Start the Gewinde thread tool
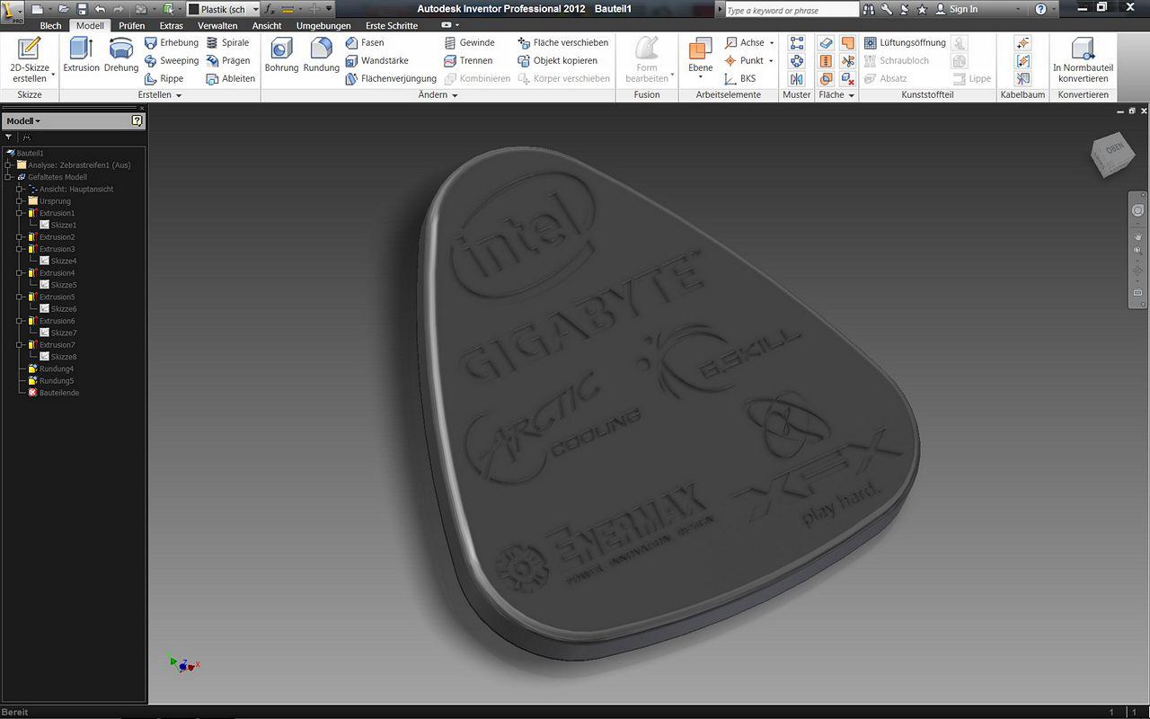Screen dimensions: 1150x719 coord(470,42)
